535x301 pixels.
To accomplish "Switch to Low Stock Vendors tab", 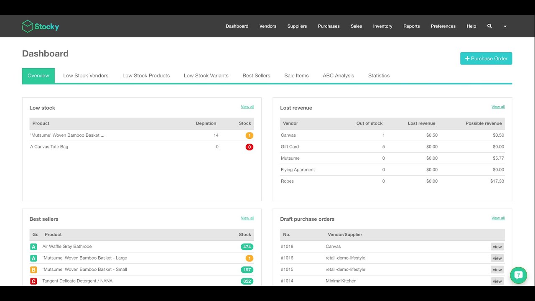I will point(86,76).
